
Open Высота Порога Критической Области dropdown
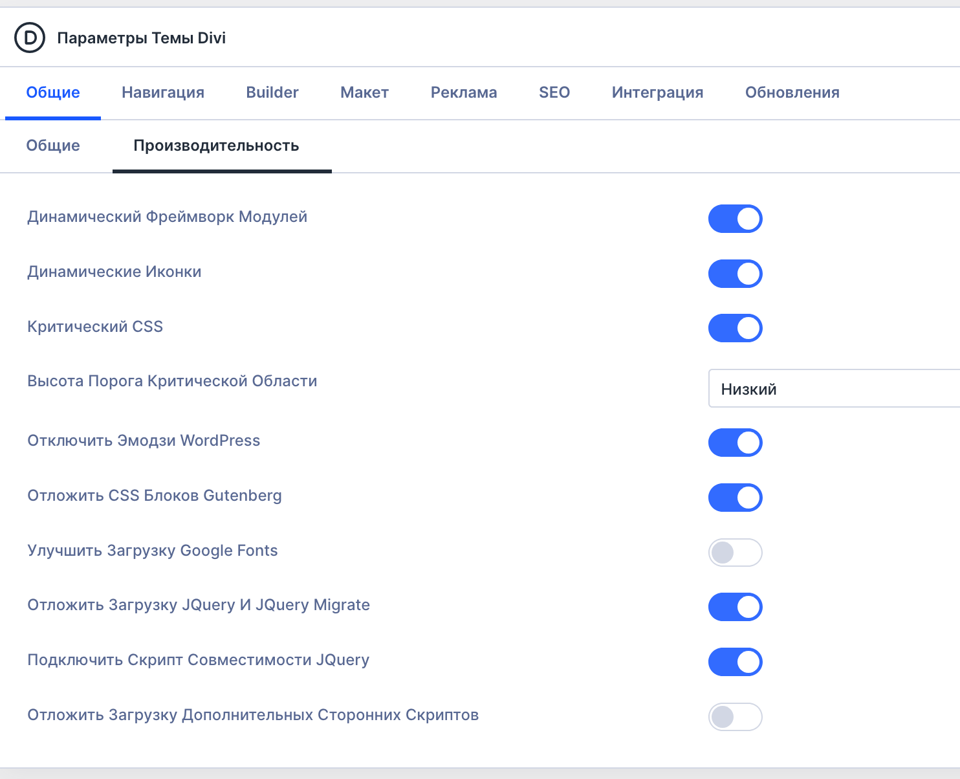pyautogui.click(x=833, y=389)
